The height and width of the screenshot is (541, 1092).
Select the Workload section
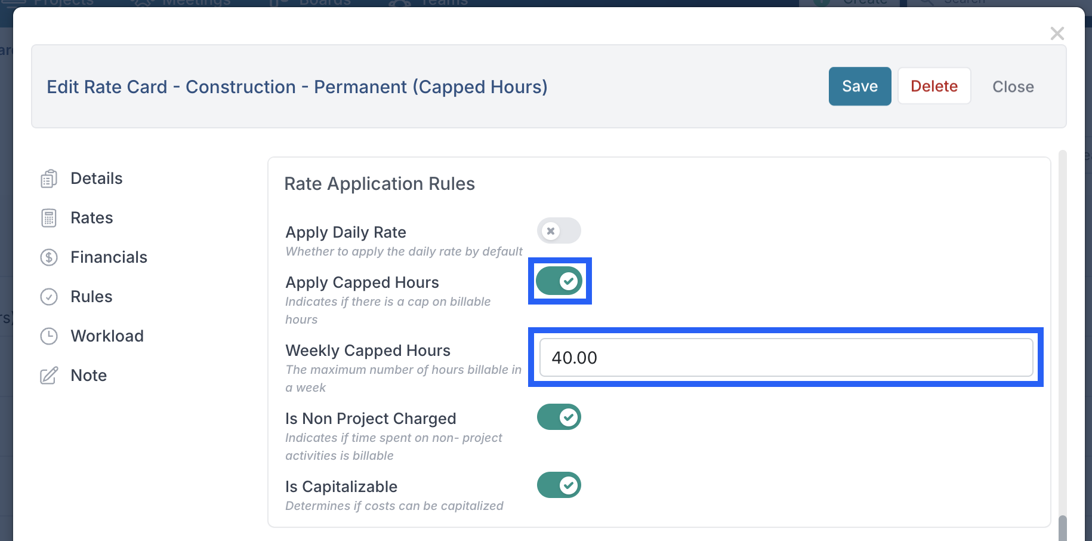(107, 336)
